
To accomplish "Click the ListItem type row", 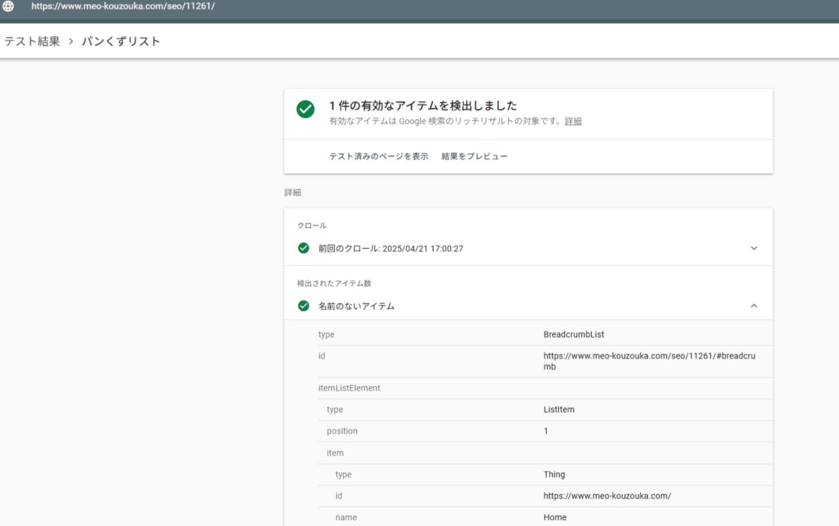I will pos(558,410).
